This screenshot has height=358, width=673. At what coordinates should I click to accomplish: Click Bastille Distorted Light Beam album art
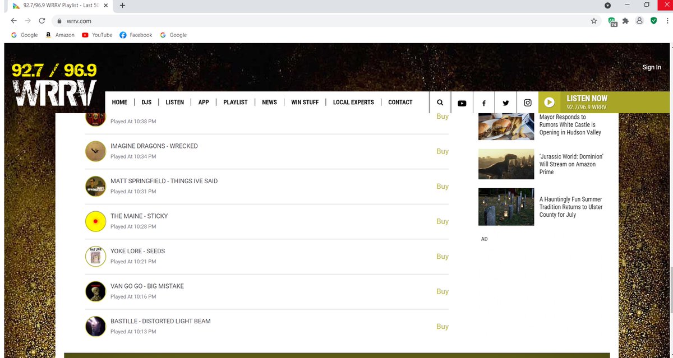pos(96,327)
